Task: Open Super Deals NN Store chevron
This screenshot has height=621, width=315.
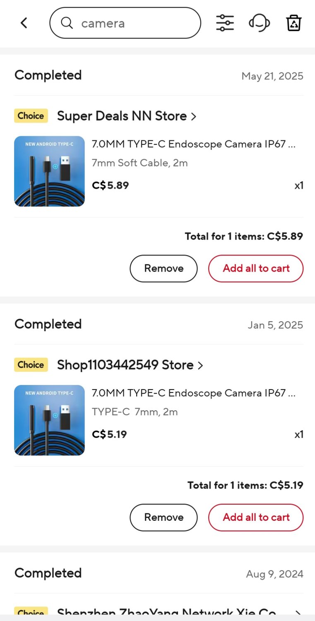Action: tap(194, 117)
